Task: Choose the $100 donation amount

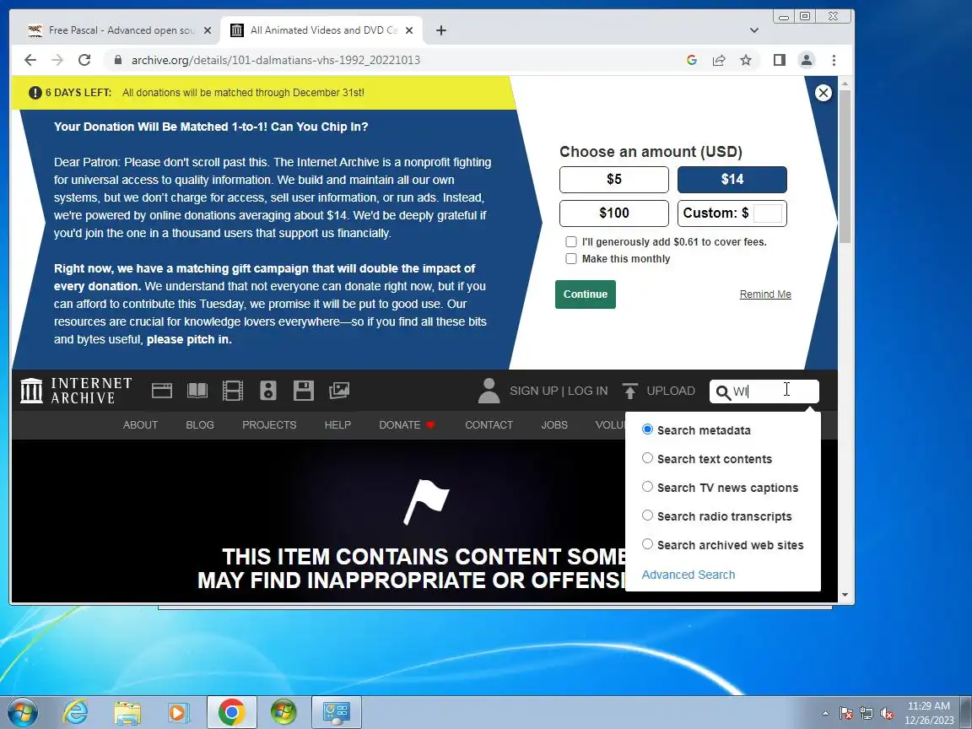Action: click(x=613, y=213)
